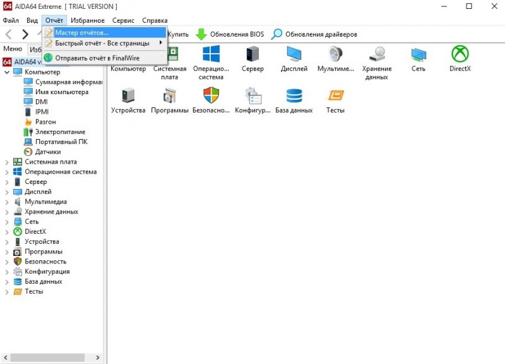Open the Справка menu
Viewport: 505px width, 364px height.
point(155,20)
